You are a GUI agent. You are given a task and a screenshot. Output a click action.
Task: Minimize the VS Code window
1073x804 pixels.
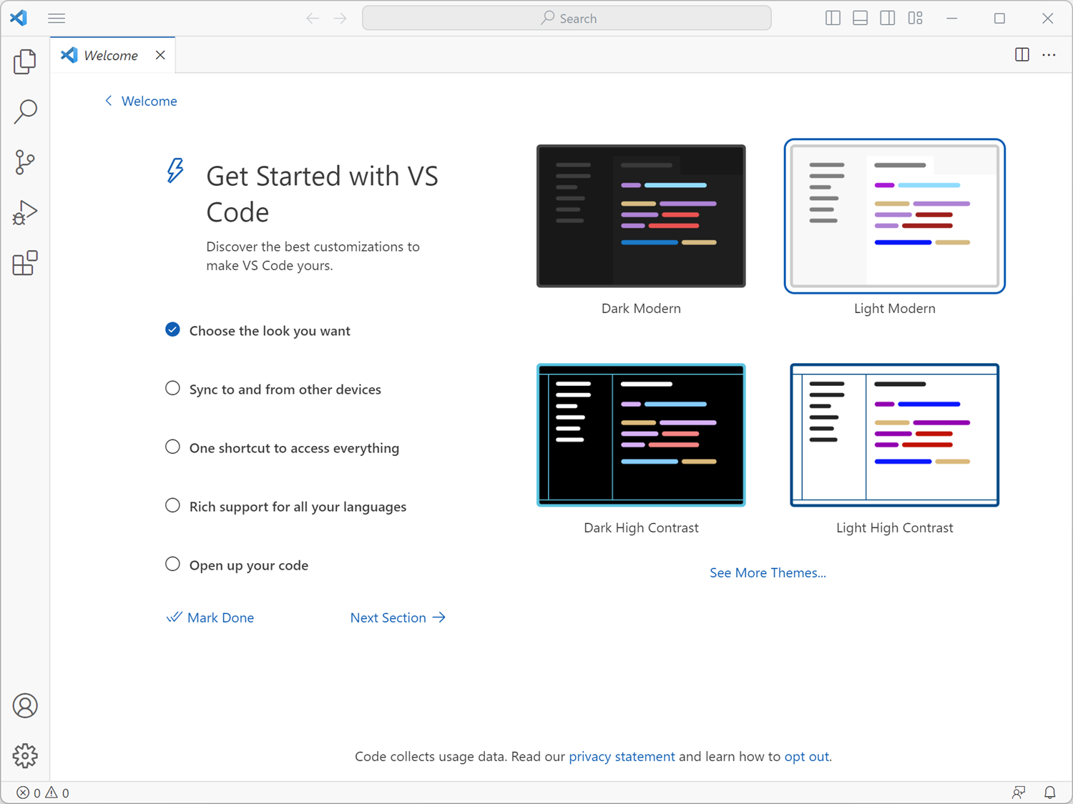tap(951, 18)
